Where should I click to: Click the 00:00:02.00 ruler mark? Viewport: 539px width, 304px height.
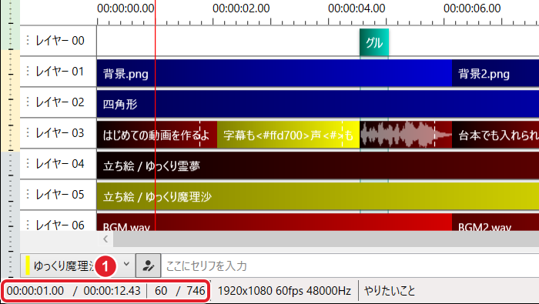241,8
